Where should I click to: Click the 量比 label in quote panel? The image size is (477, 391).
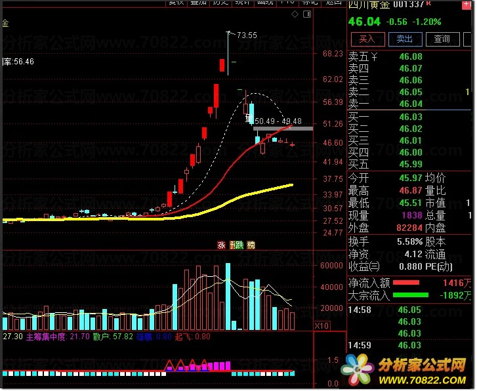tap(435, 191)
